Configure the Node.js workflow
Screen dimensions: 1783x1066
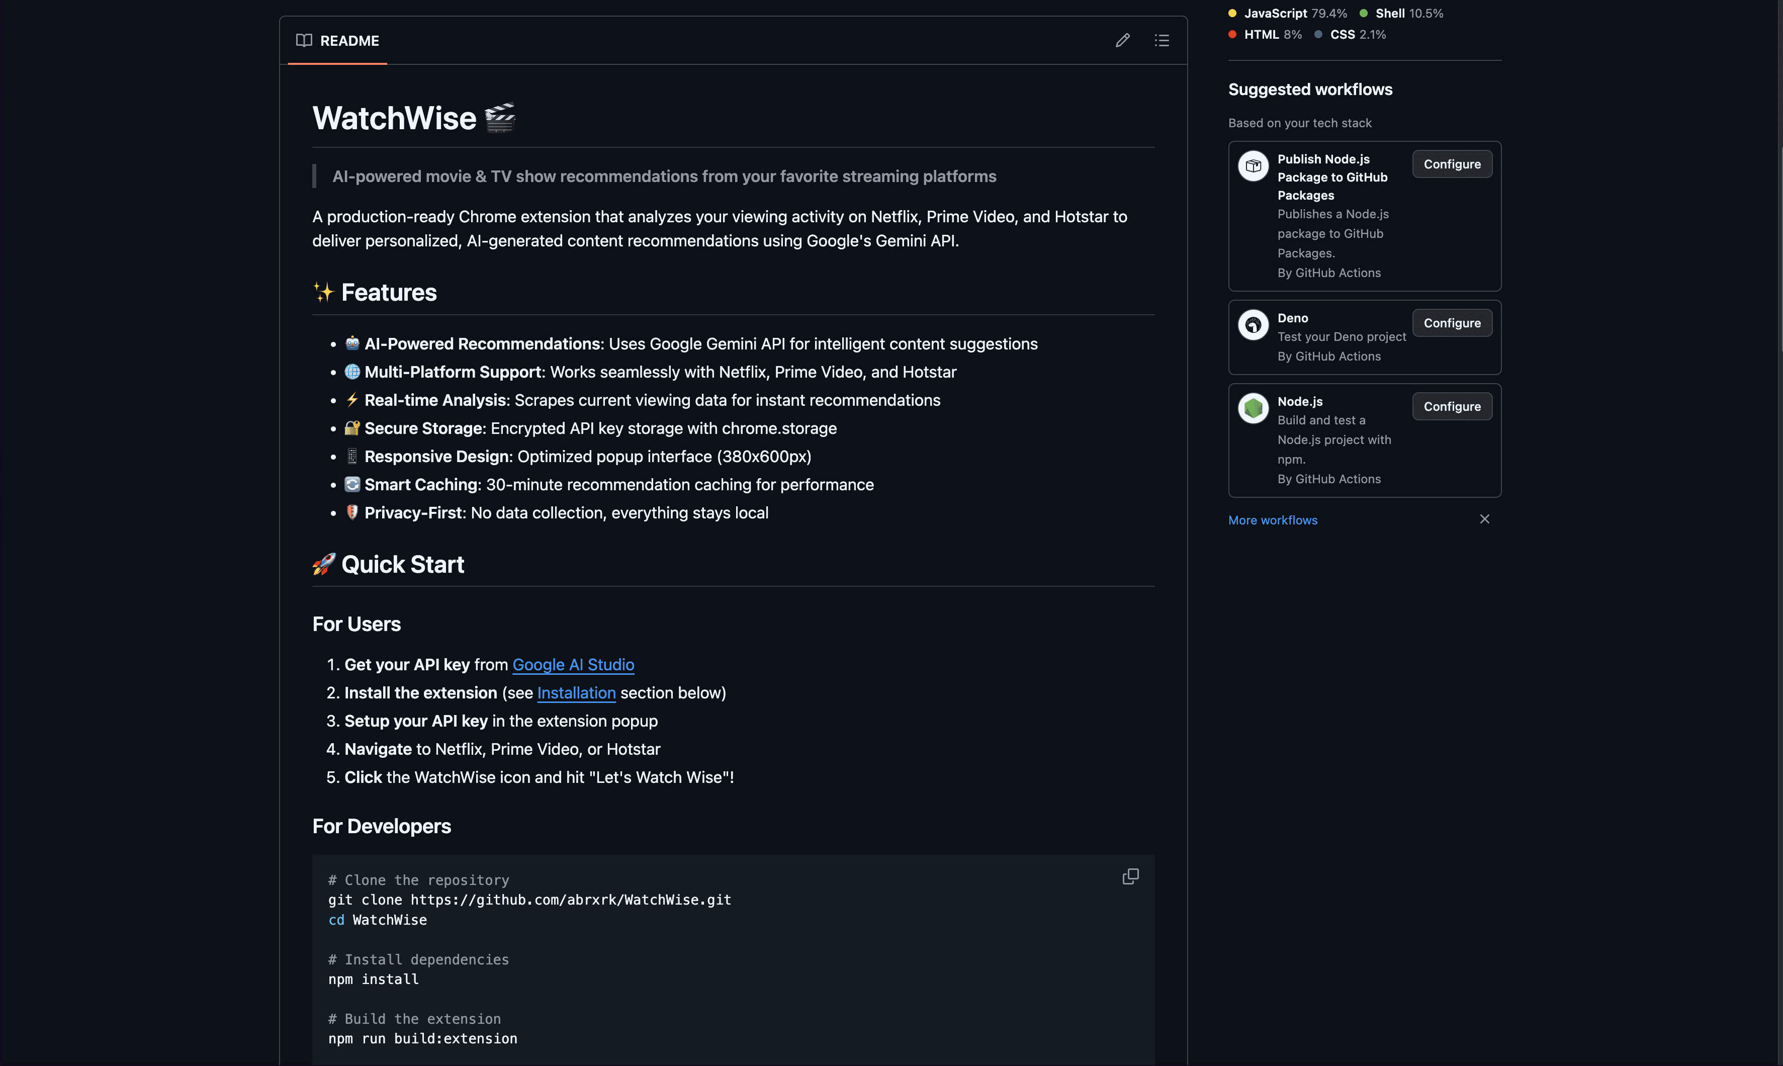(x=1452, y=406)
